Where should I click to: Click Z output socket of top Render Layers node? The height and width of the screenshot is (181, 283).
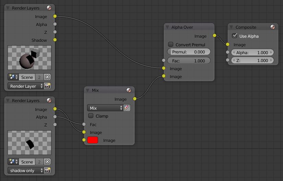tap(55, 32)
